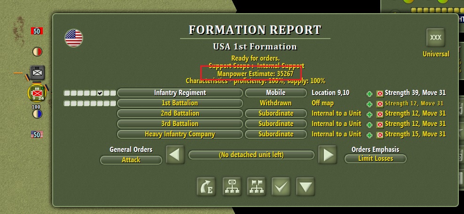Click the Manpower Estimate: 35267 line
The width and height of the screenshot is (464, 214).
255,74
